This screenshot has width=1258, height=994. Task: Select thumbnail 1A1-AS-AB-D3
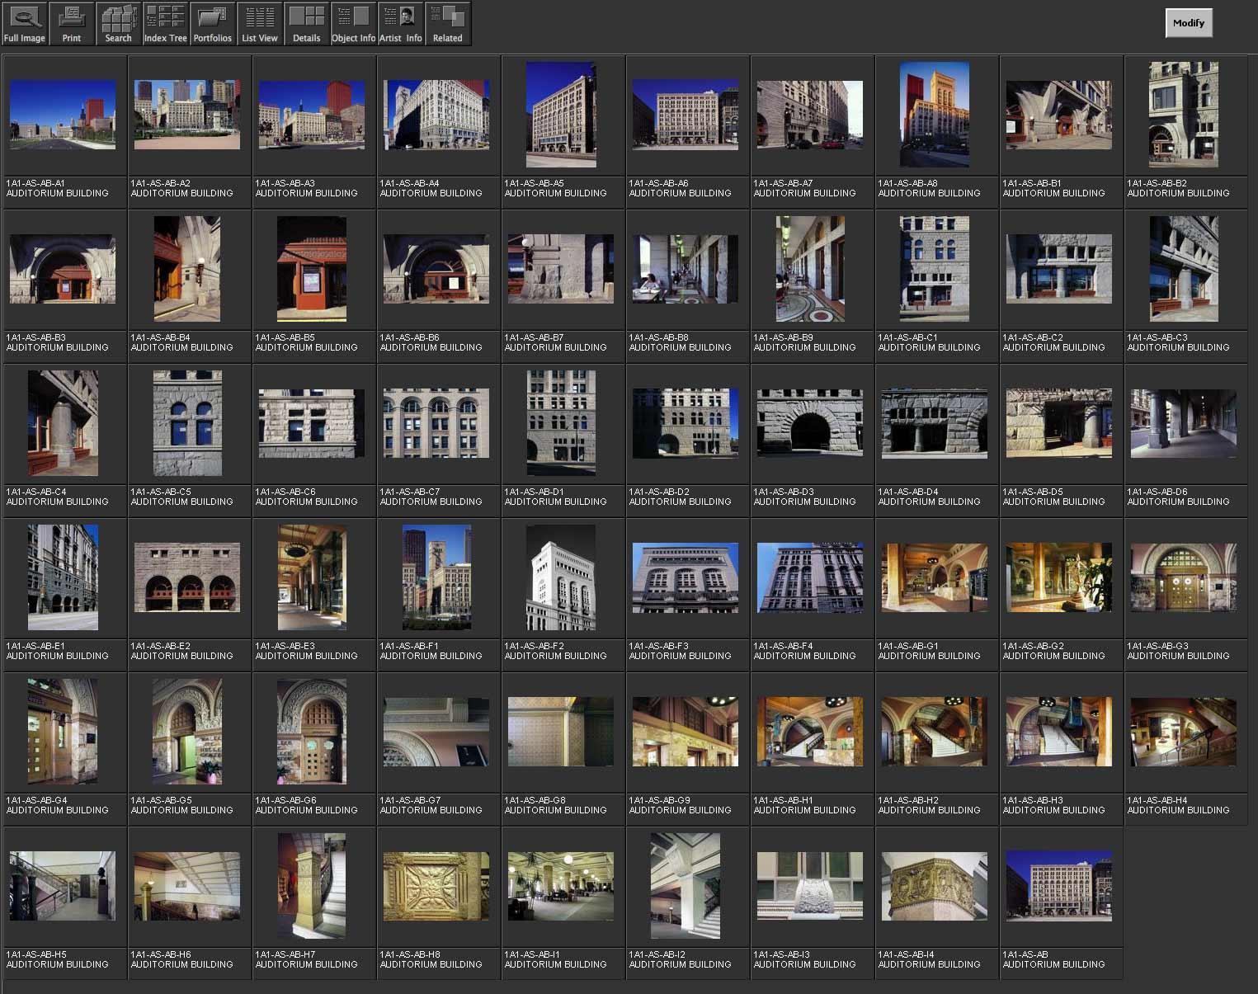pos(810,423)
